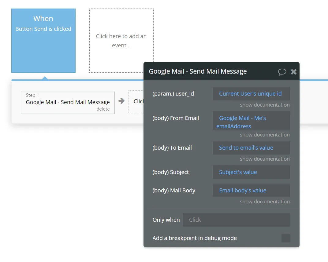Close the Send Mail Message panel
The image size is (328, 262).
pos(294,72)
